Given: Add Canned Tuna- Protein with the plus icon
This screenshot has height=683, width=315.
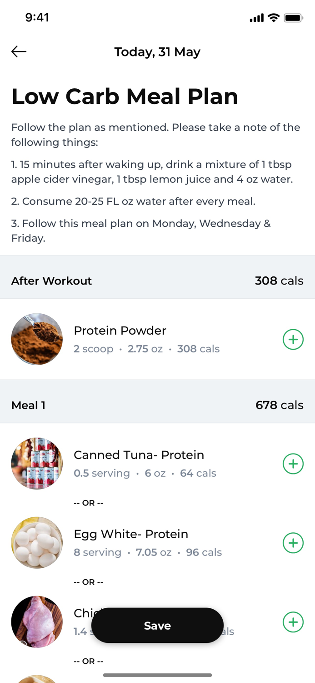Looking at the screenshot, I should click(293, 464).
